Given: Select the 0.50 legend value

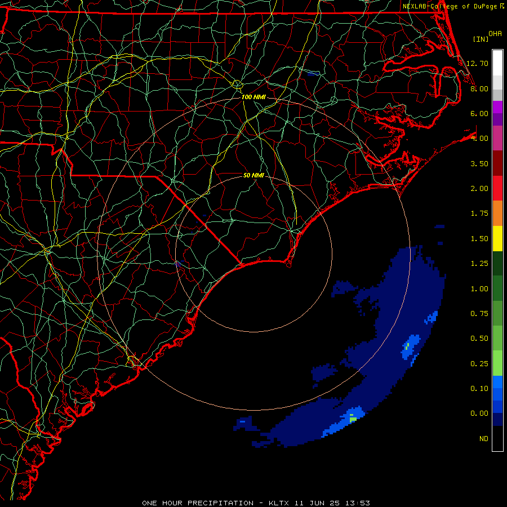Looking at the screenshot, I should click(x=479, y=339).
